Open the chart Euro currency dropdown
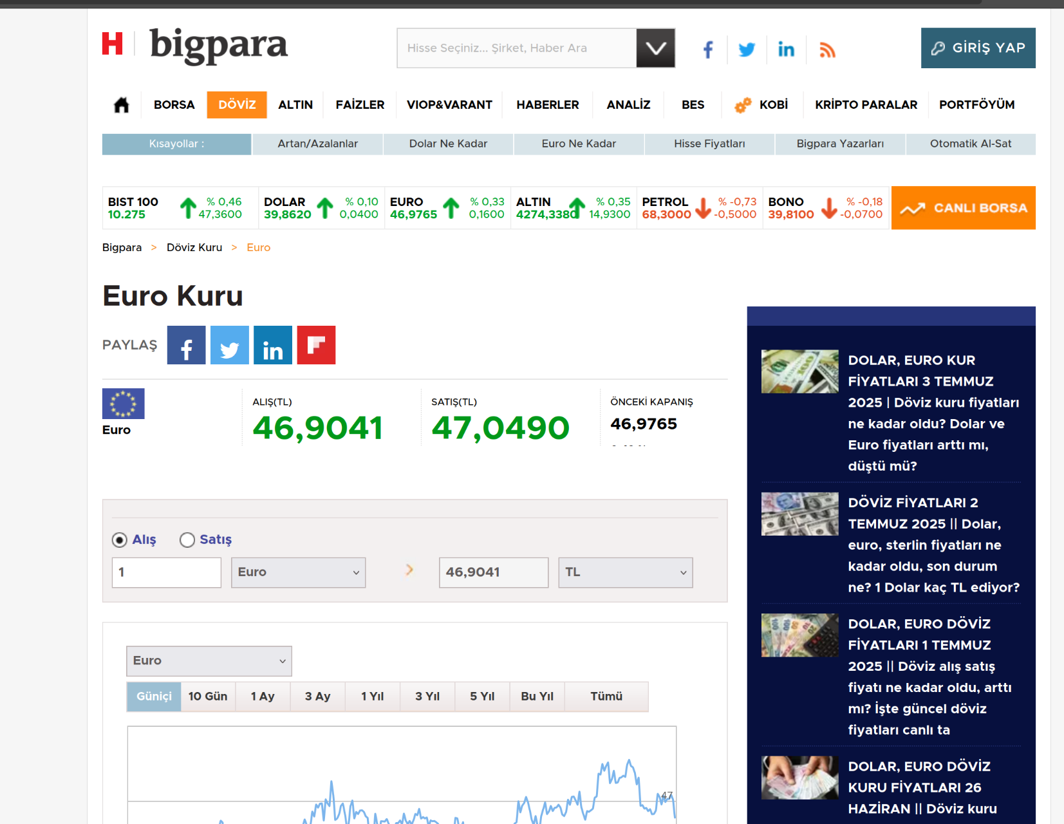Screen dimensions: 1064x824 coord(209,661)
